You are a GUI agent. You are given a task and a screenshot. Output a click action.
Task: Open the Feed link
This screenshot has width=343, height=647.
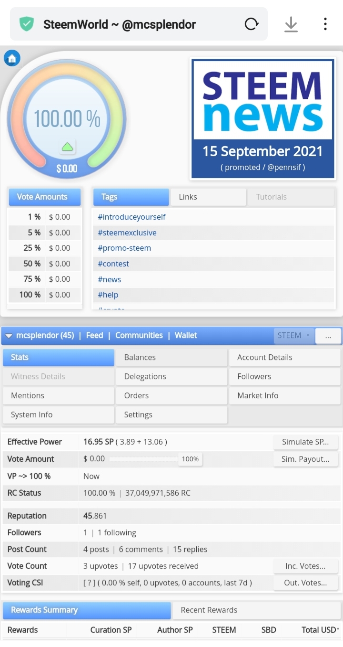94,335
